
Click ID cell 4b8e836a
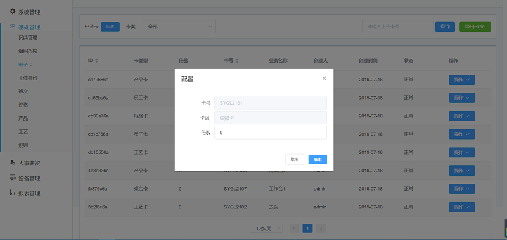click(x=98, y=171)
